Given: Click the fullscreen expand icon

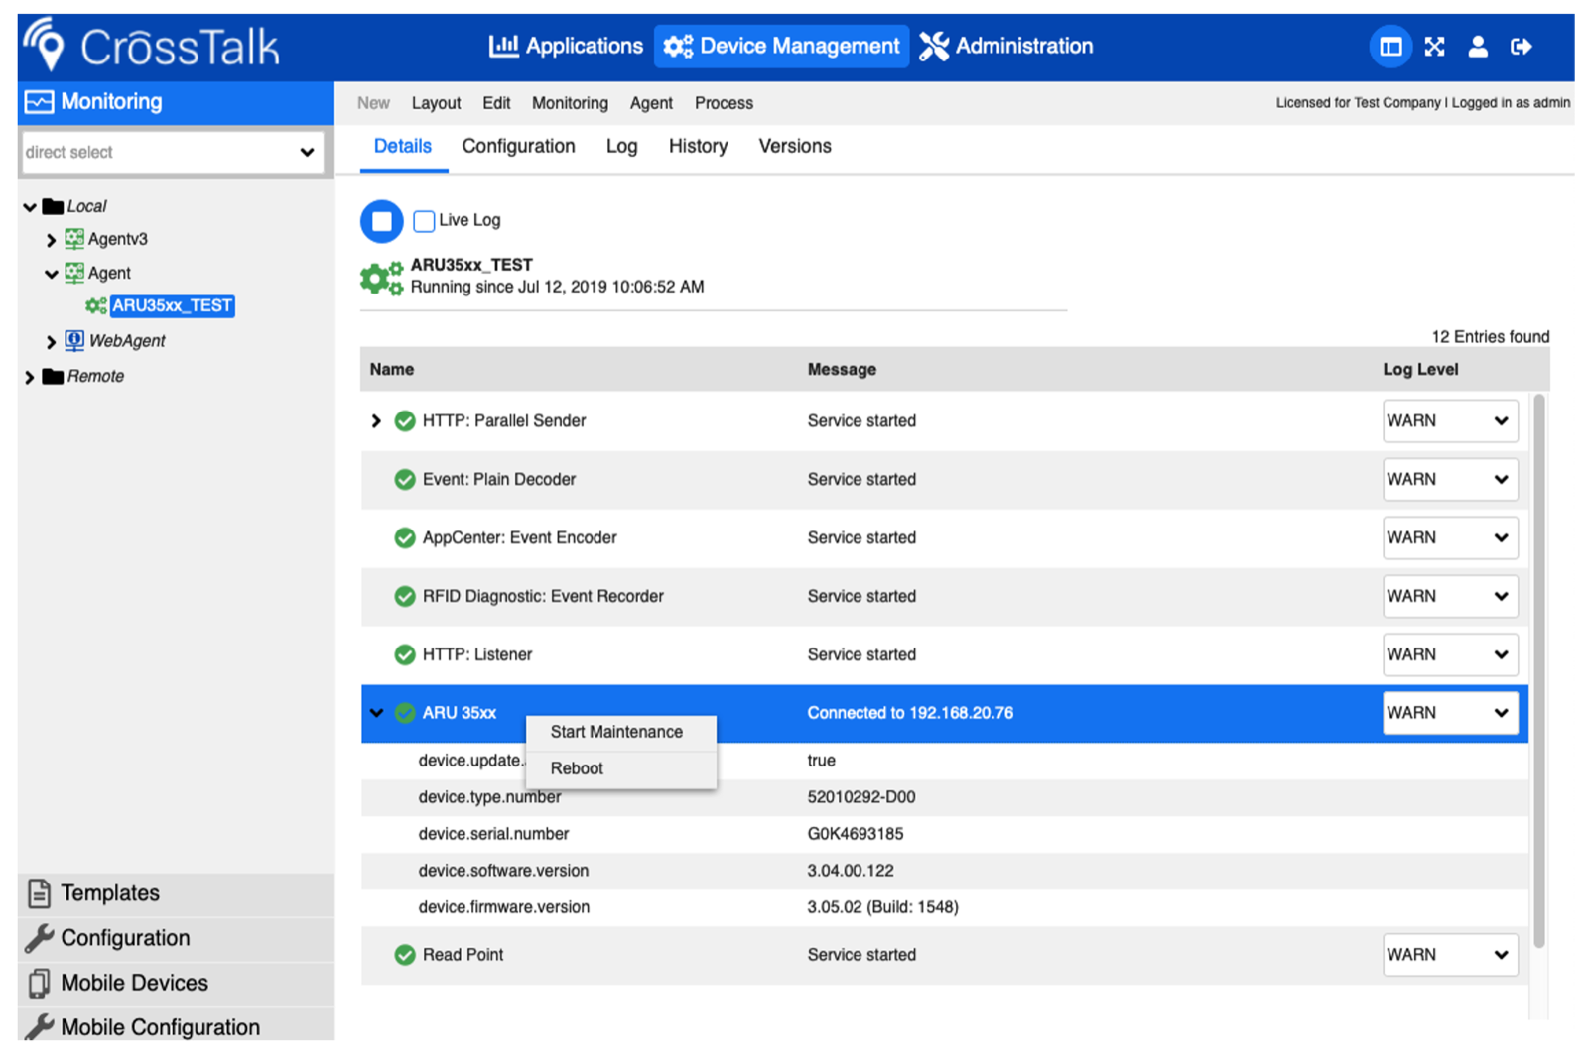Looking at the screenshot, I should pyautogui.click(x=1434, y=46).
